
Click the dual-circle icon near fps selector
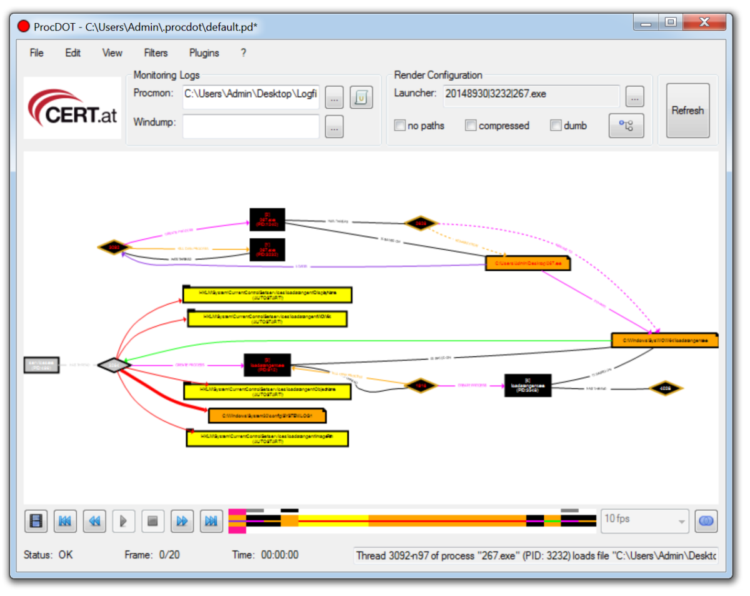tap(706, 521)
